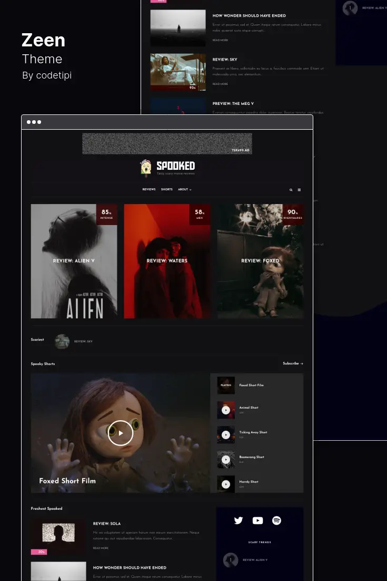Open the YouTube social icon

coord(258,520)
